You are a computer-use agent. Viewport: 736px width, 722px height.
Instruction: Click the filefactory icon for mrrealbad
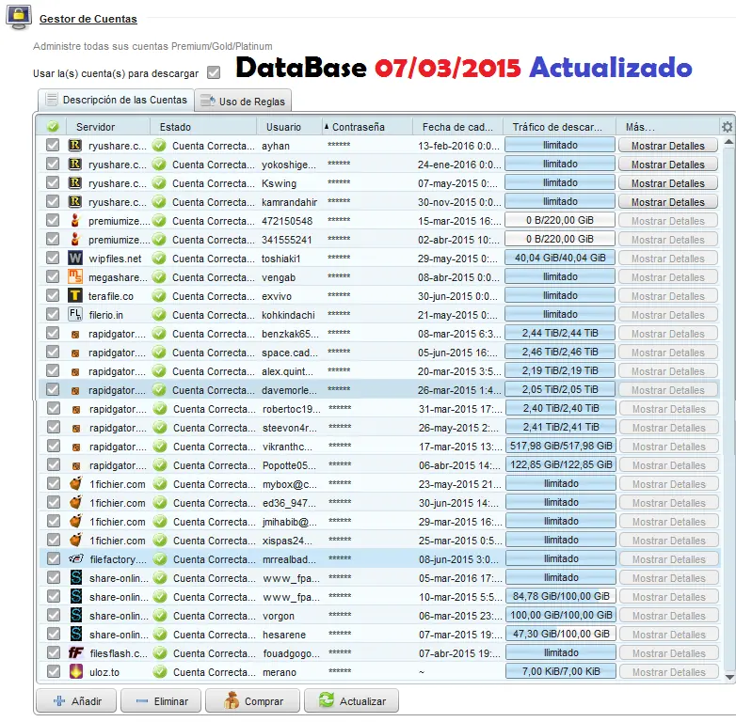76,558
